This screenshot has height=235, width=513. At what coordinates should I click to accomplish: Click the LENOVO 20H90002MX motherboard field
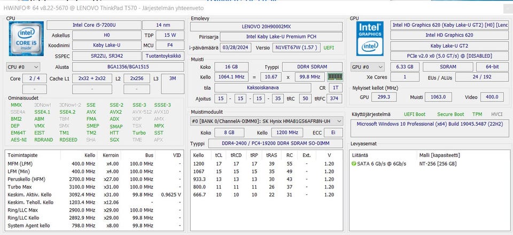(x=266, y=27)
